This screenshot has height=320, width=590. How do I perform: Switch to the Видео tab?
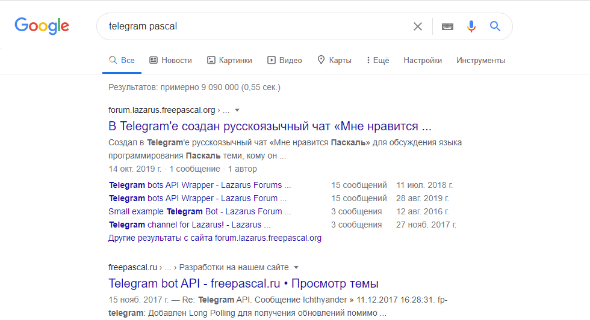click(284, 61)
